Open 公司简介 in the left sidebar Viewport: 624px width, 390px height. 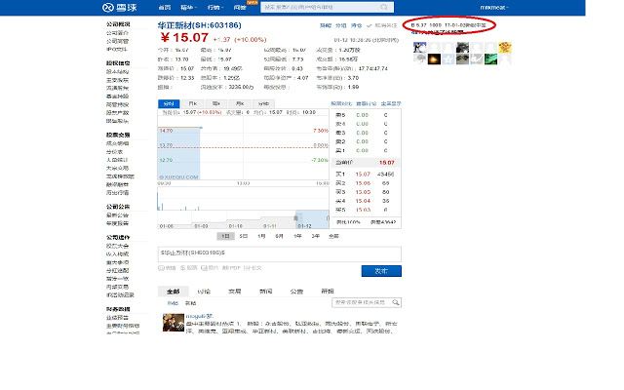117,32
